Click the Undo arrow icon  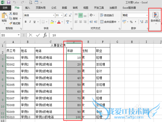pyautogui.click(x=14, y=2)
